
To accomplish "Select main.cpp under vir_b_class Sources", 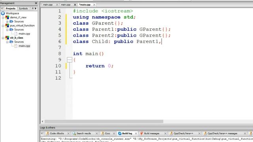I will 25,46.
